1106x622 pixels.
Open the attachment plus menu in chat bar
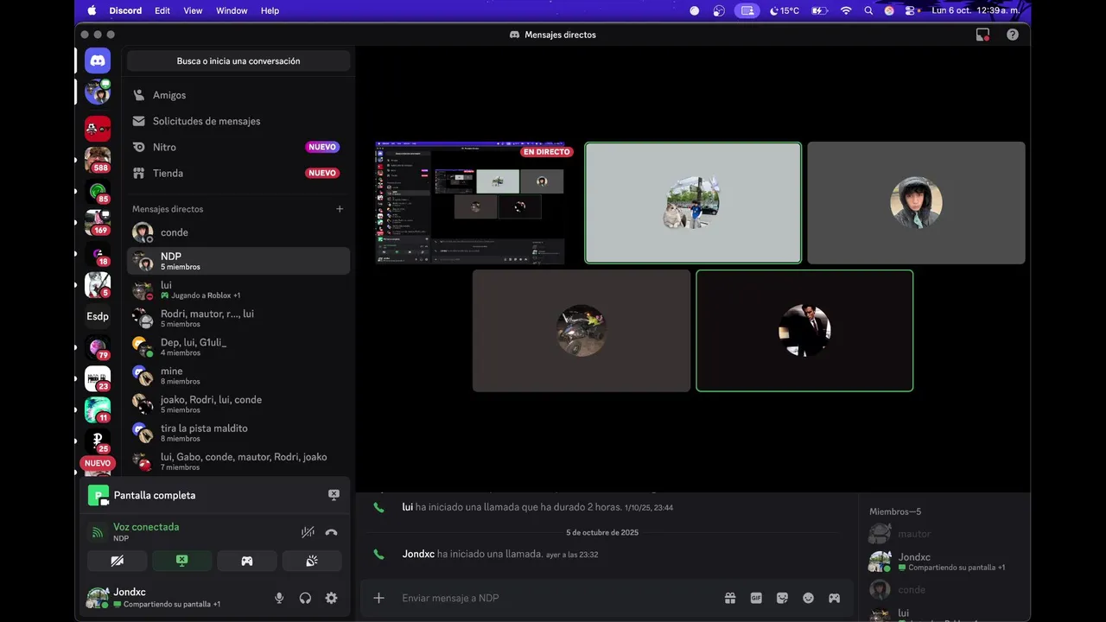378,598
